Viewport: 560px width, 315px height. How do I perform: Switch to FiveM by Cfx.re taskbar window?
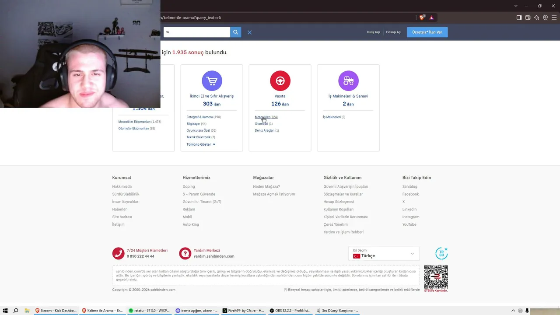pos(243,311)
